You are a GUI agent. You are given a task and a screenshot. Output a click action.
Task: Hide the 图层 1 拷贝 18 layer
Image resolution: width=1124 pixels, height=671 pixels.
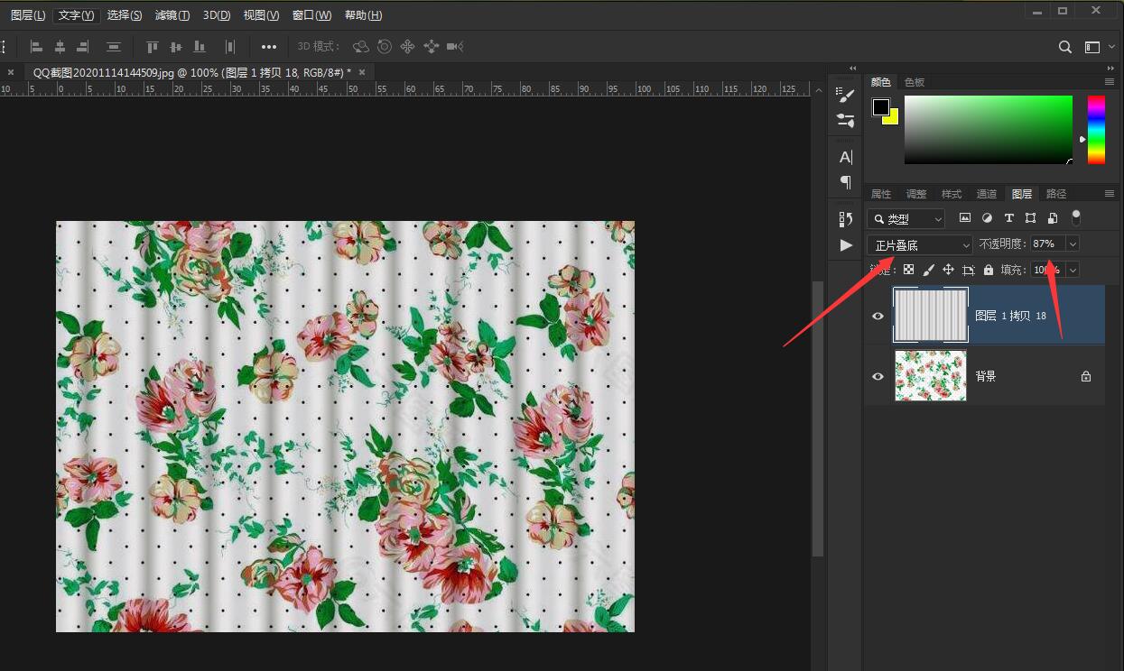(878, 317)
